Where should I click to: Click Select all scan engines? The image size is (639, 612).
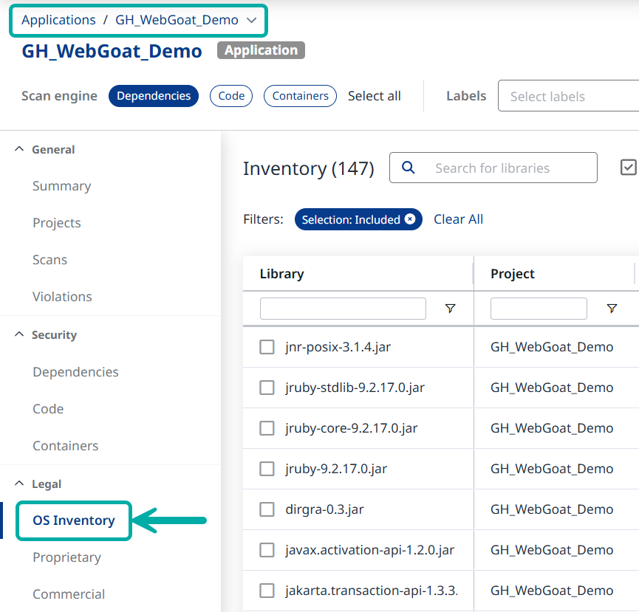pos(375,96)
